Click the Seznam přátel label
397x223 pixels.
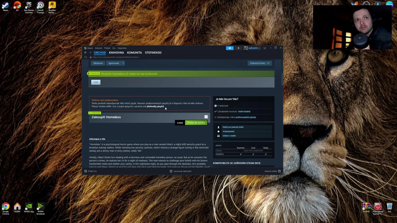pyautogui.click(x=271, y=171)
